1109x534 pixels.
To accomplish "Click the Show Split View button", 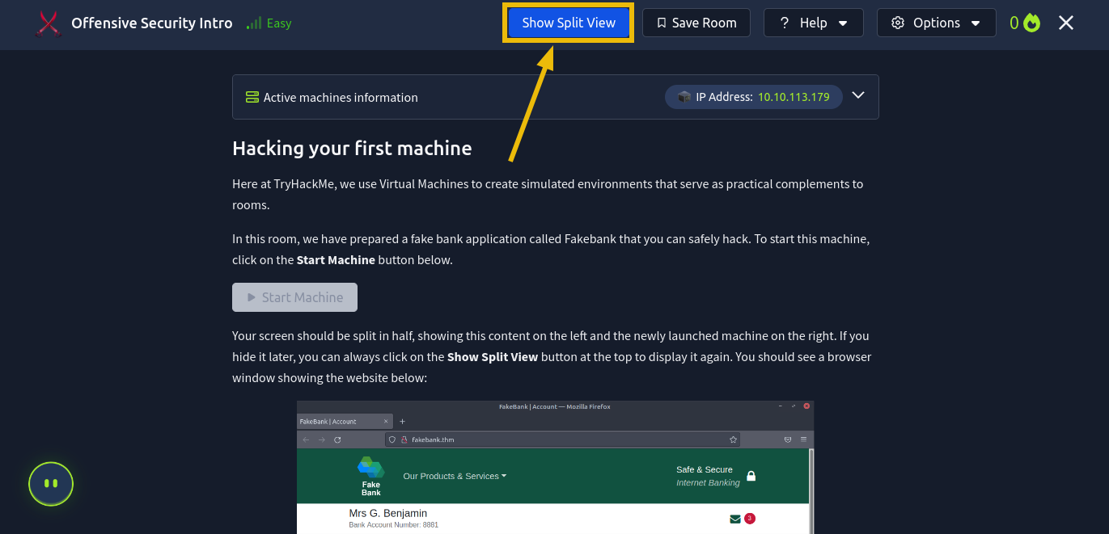I will [x=569, y=23].
